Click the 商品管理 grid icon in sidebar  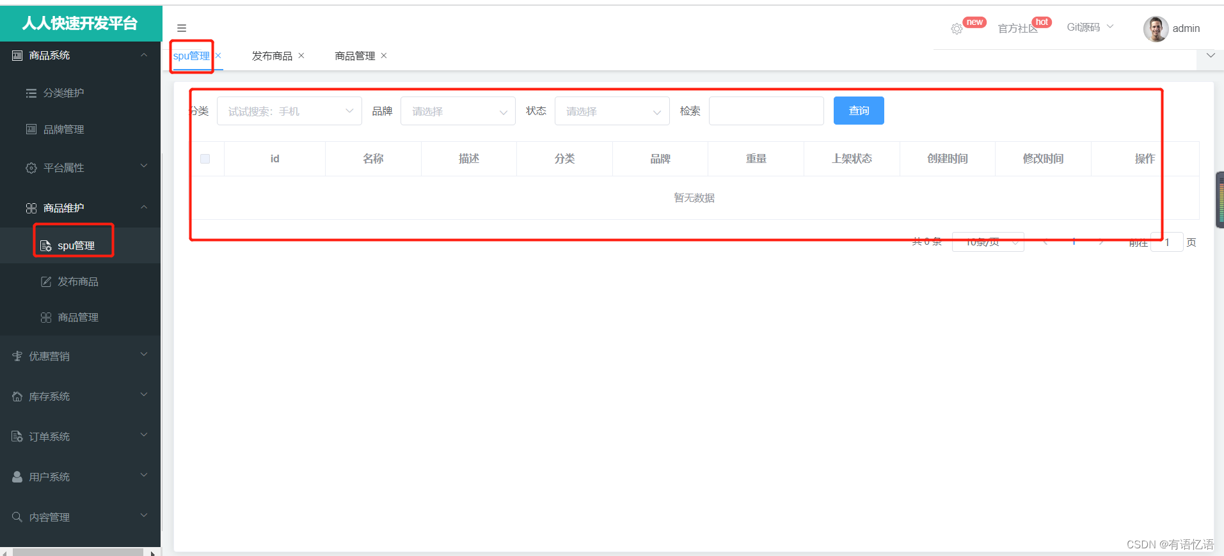click(x=45, y=318)
